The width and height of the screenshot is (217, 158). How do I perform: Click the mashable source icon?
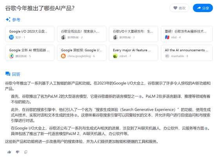(167, 56)
